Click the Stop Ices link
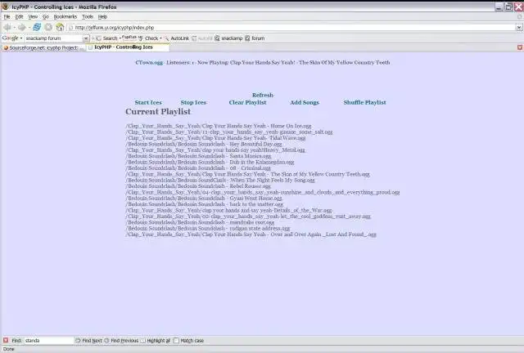 click(193, 102)
